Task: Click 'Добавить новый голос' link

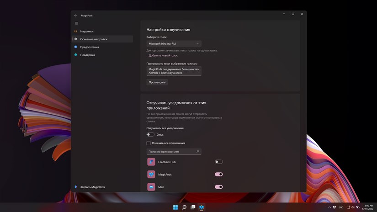Action: [x=163, y=55]
